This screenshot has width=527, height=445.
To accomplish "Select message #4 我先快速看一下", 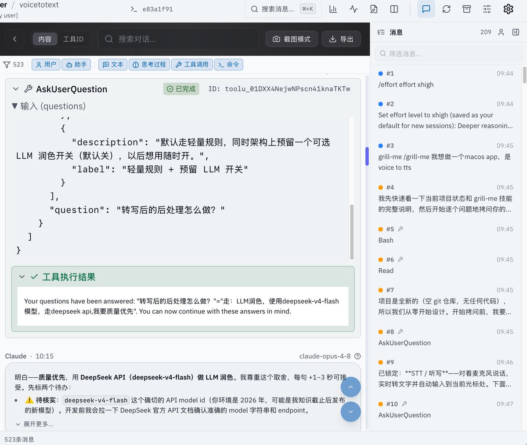I will [446, 199].
